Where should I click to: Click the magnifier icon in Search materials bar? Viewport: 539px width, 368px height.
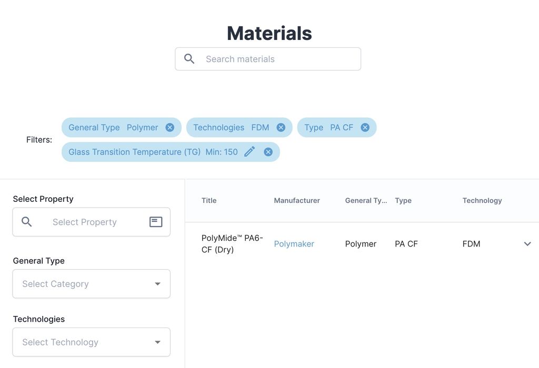(189, 59)
